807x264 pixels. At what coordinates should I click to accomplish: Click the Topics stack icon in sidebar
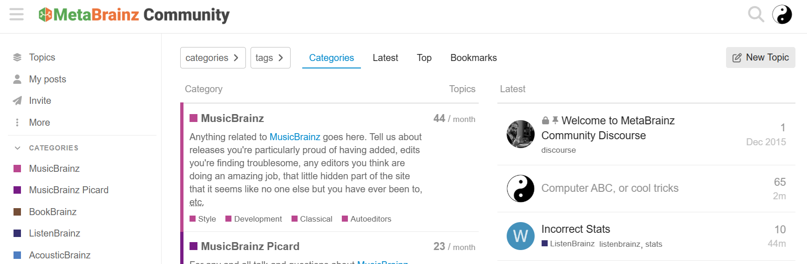(x=17, y=57)
